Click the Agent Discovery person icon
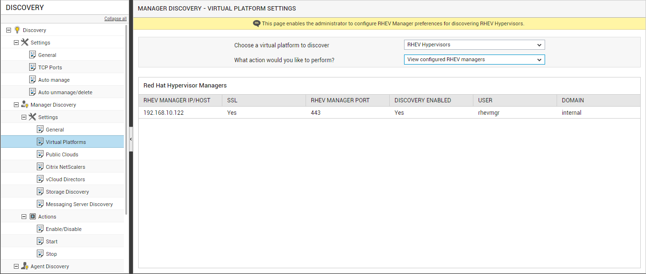The width and height of the screenshot is (646, 274). [x=25, y=266]
